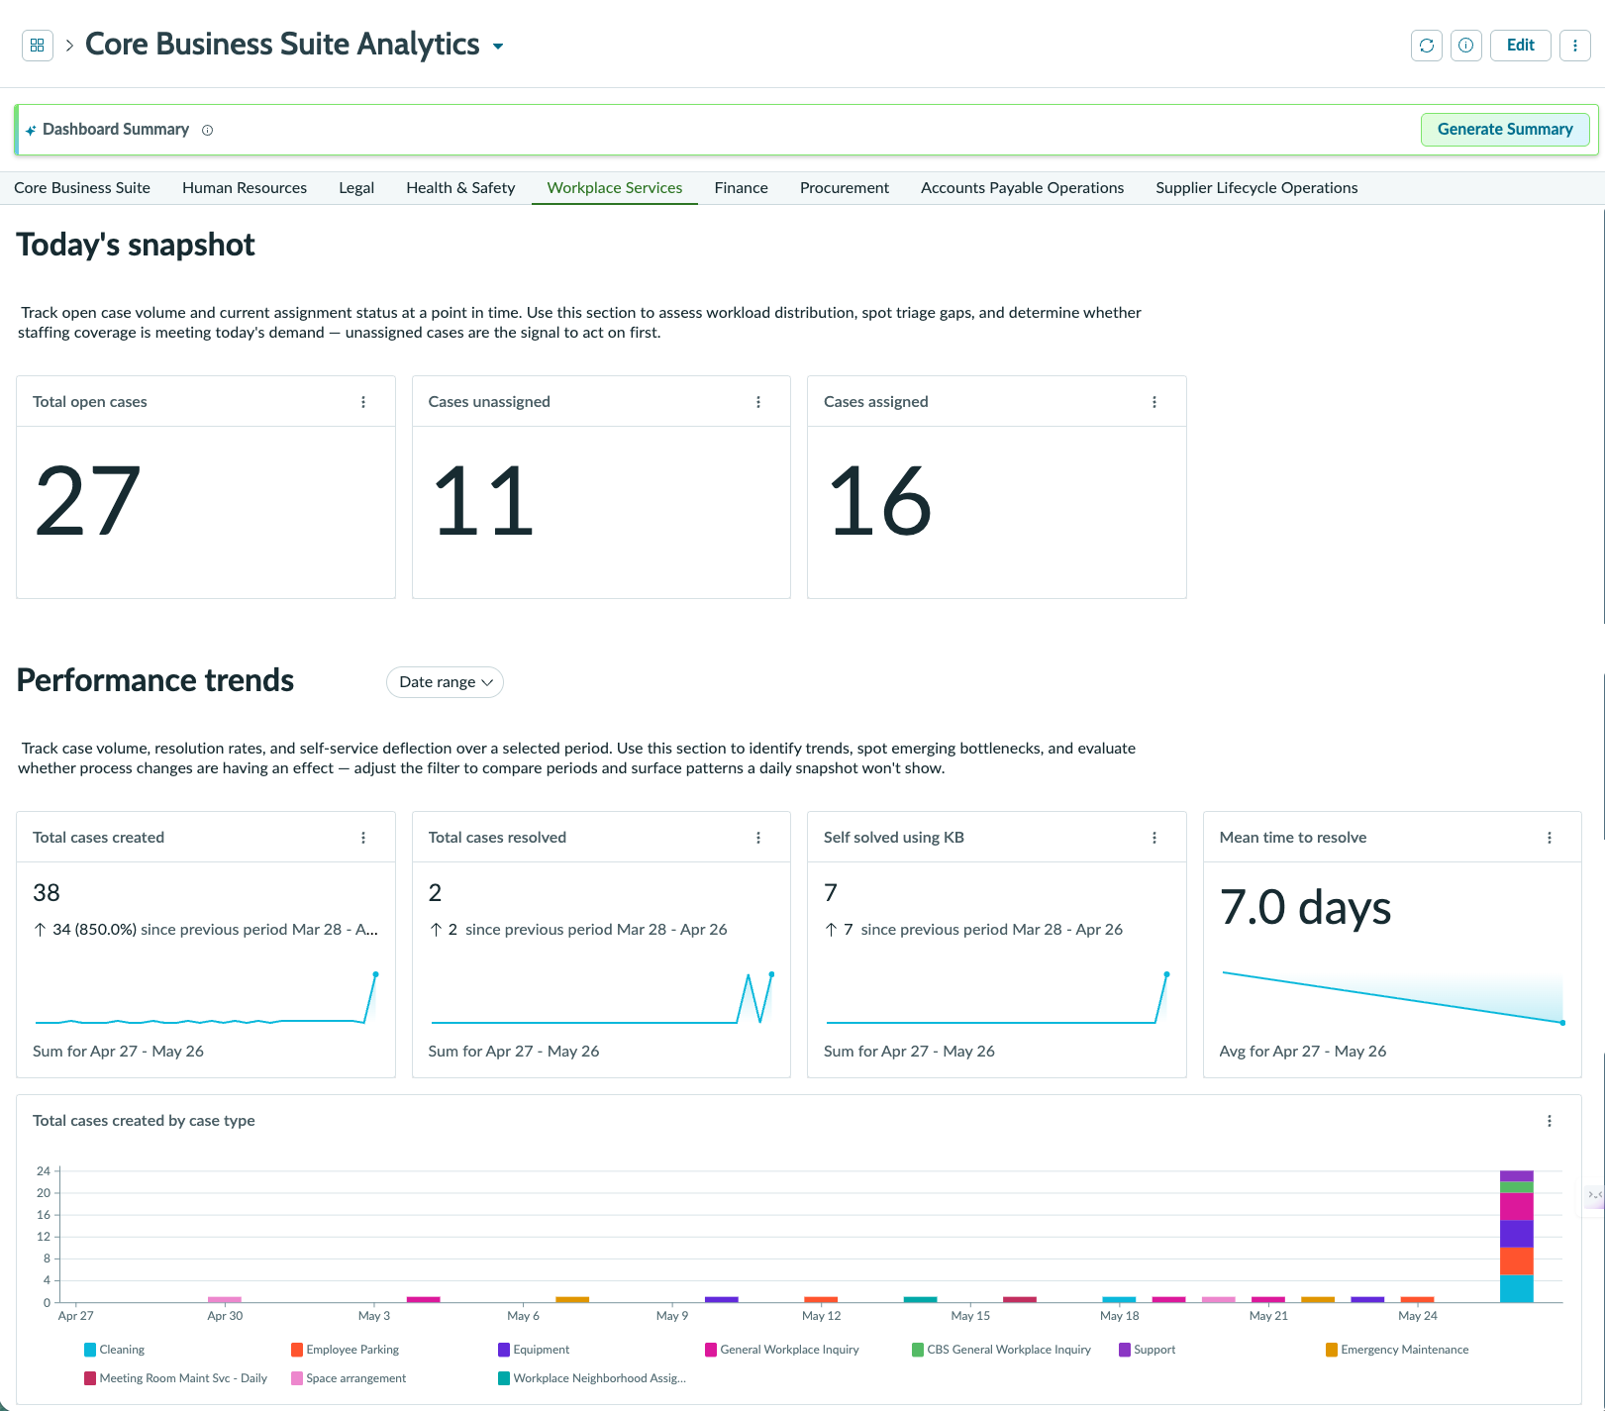Expand the Core Business Suite Analytics title dropdown
Image resolution: width=1605 pixels, height=1411 pixels.
click(498, 47)
